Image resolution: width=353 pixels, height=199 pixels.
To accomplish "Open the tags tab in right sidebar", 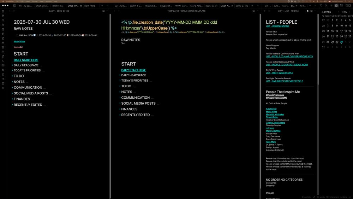I will pos(326,6).
